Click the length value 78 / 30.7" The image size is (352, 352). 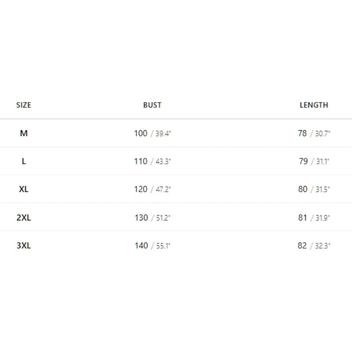click(314, 133)
